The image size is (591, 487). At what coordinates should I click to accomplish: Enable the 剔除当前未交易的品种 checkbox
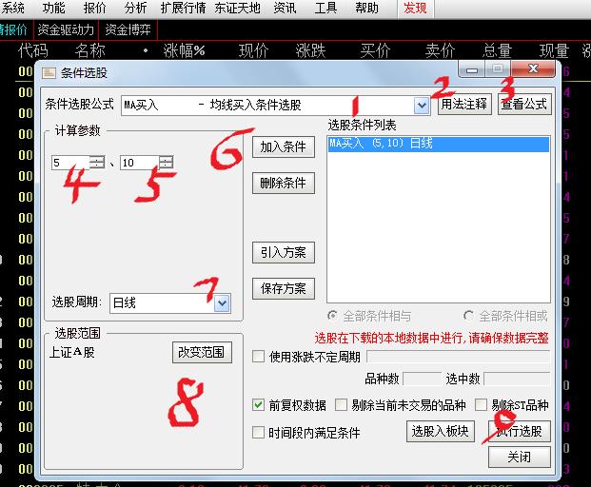click(341, 405)
